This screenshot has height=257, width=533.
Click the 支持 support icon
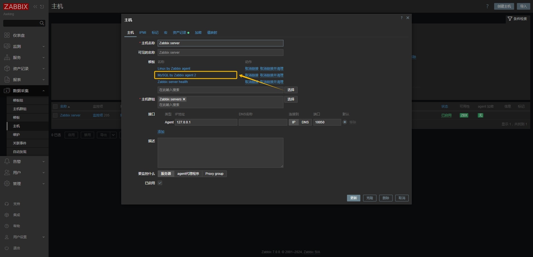tap(7, 204)
